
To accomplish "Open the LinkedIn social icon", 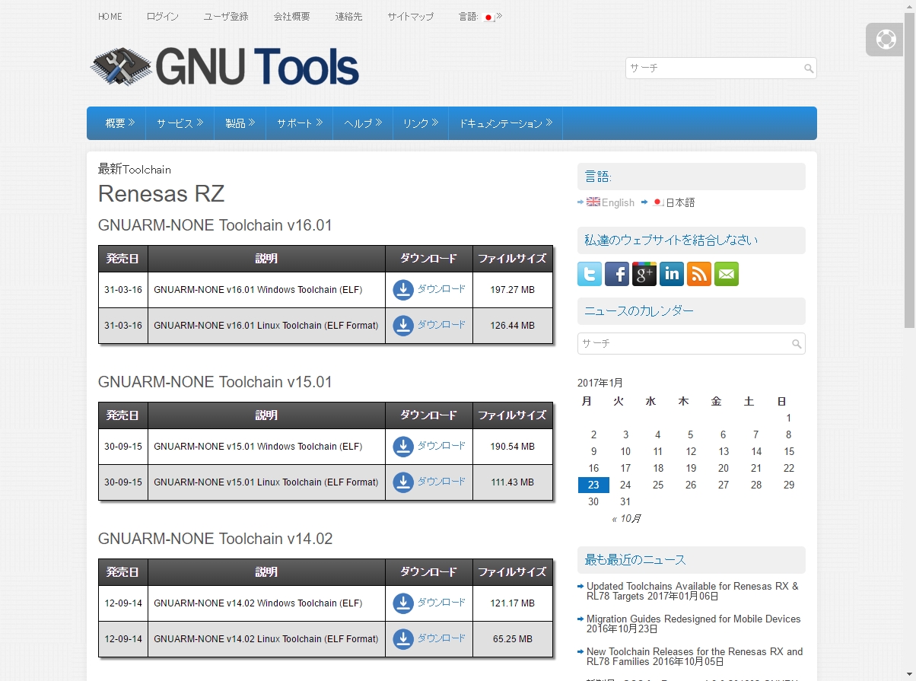I will tap(672, 274).
